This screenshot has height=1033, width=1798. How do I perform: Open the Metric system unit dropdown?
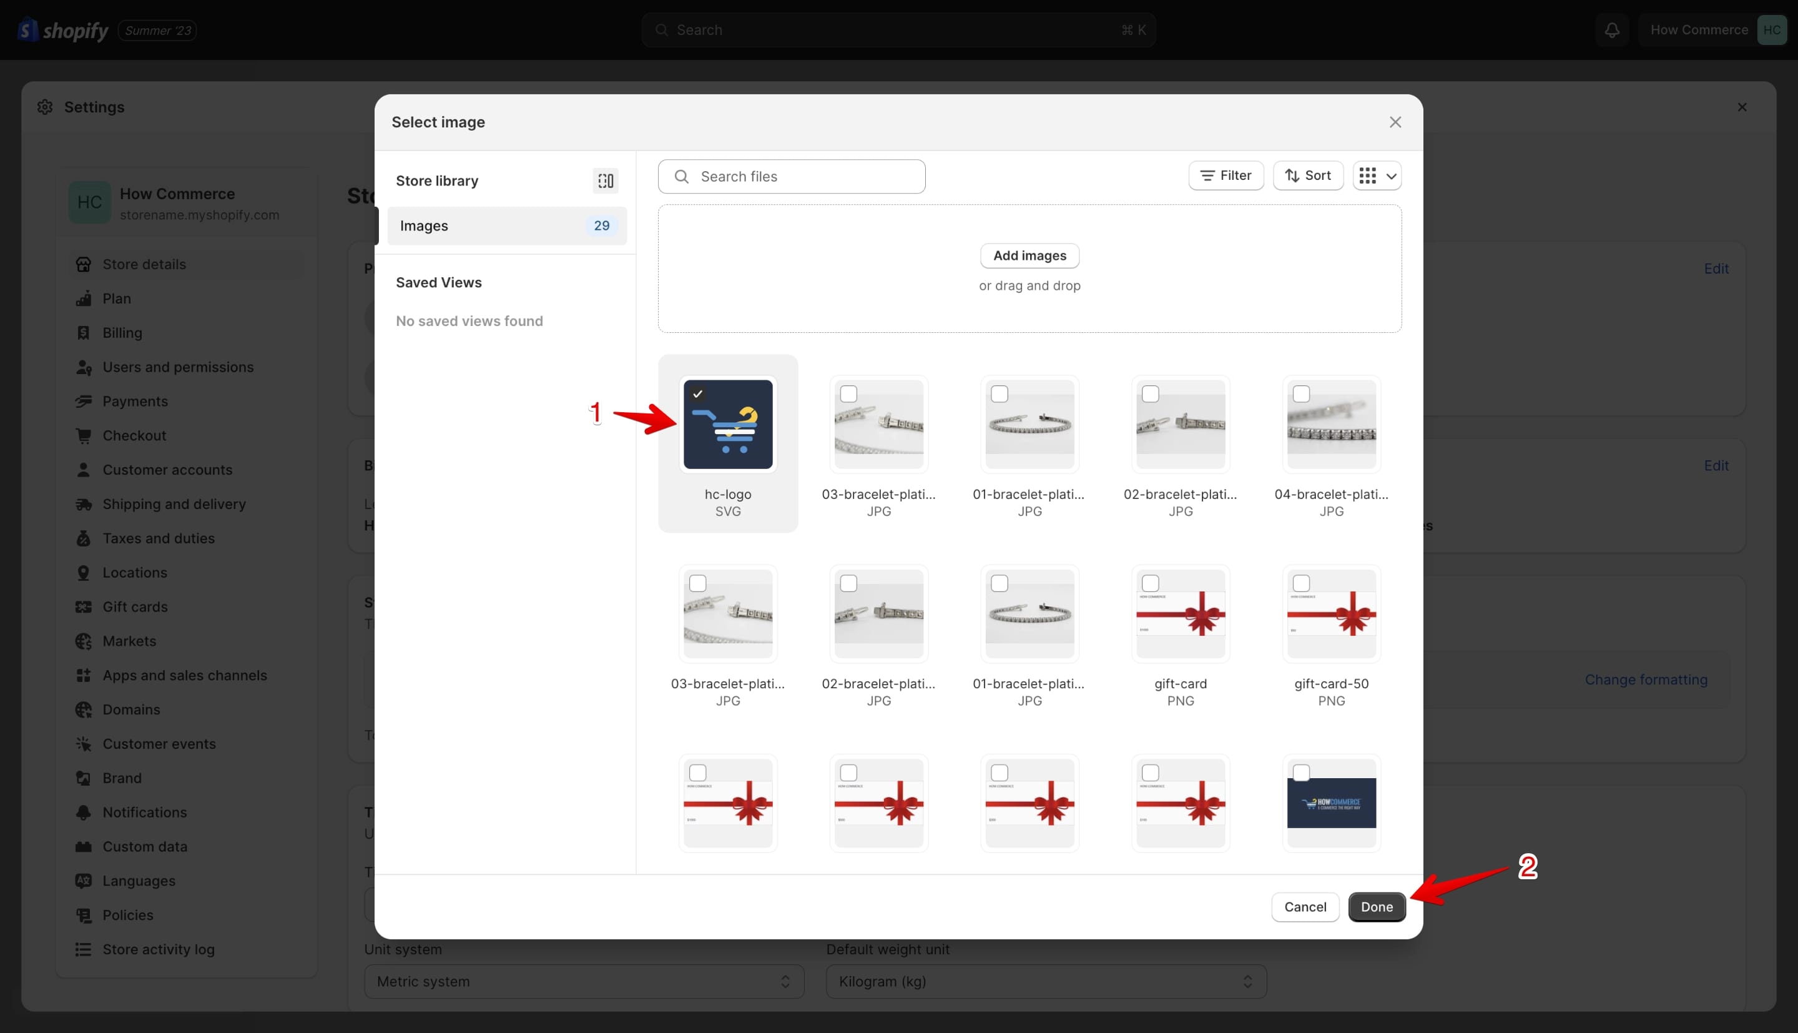tap(584, 981)
